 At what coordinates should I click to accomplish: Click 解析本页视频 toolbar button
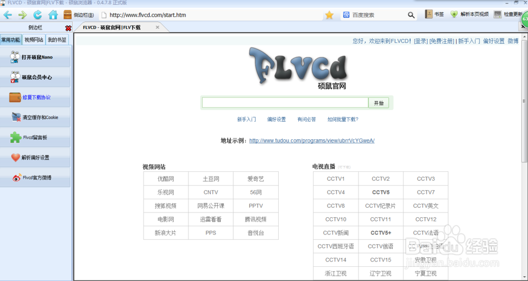tap(469, 14)
